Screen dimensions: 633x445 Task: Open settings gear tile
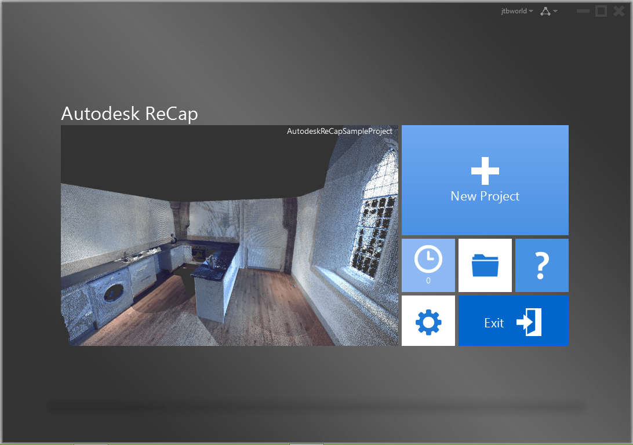(x=428, y=321)
